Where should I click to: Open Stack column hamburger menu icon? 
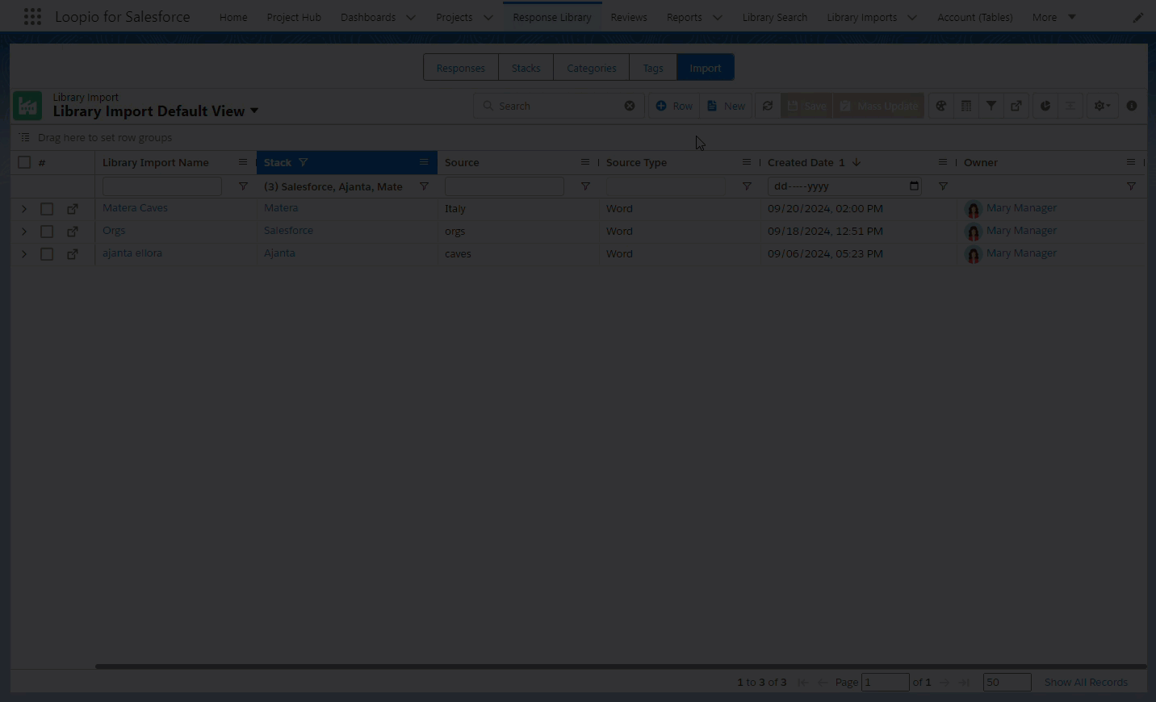tap(424, 162)
